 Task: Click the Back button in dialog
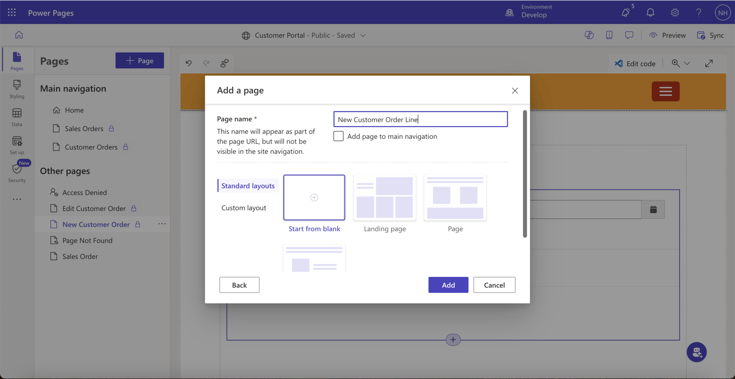pos(239,285)
